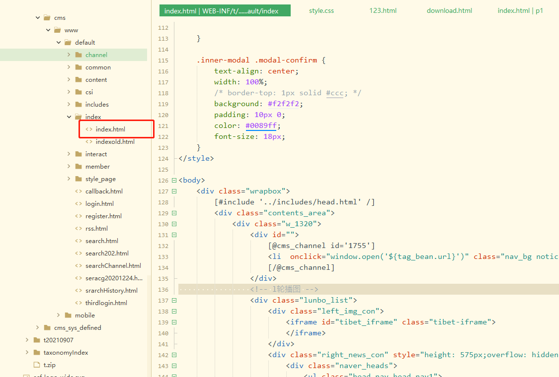This screenshot has width=559, height=377.
Task: Click the mobile folder icon
Action: coord(68,315)
